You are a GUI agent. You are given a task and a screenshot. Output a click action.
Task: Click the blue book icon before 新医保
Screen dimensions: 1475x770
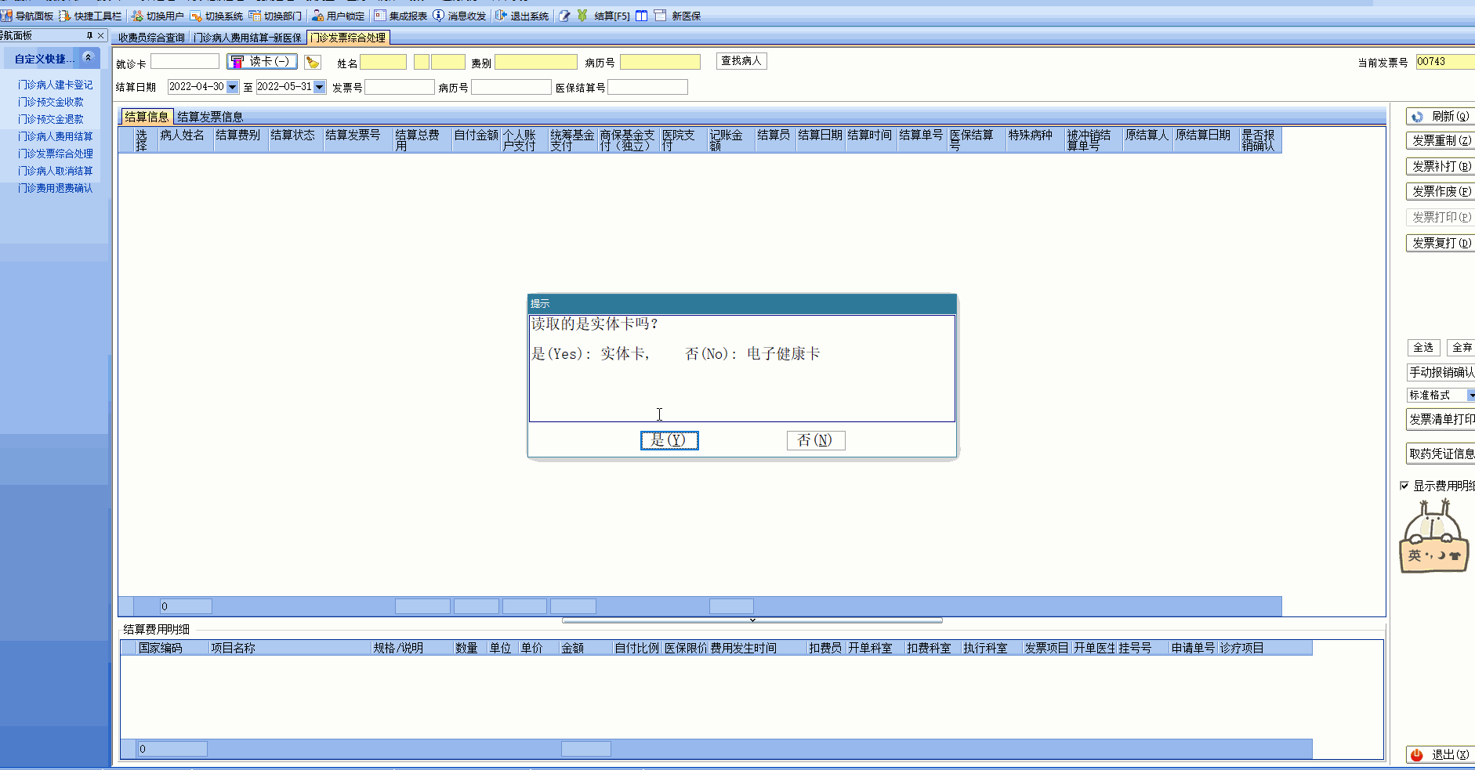(x=641, y=16)
